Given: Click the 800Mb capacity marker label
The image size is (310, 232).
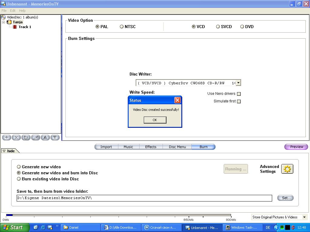Looking at the screenshot, I should click(231, 220).
